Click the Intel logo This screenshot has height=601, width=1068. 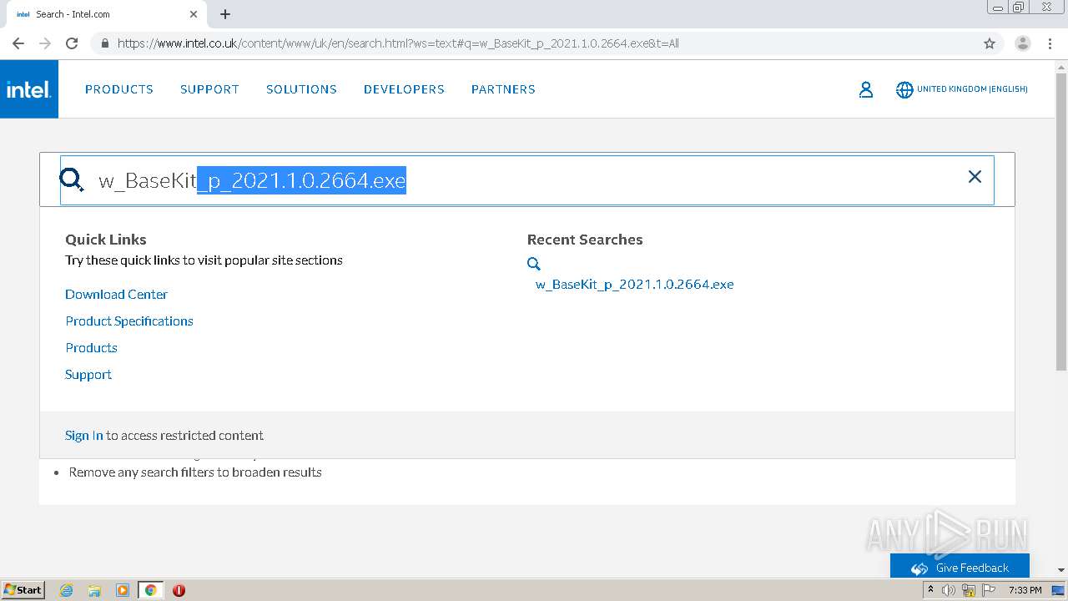pos(29,89)
